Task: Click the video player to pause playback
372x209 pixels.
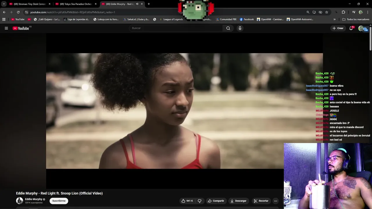Action: (x=184, y=111)
